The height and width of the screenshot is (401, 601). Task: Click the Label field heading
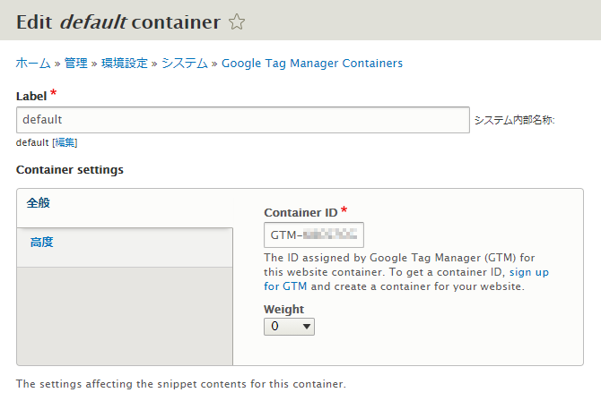point(31,96)
